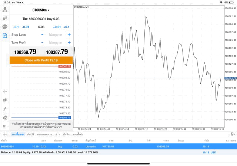The image size is (237, 166).
Task: Tap the Stop Loss input field
Action: click(x=56, y=35)
